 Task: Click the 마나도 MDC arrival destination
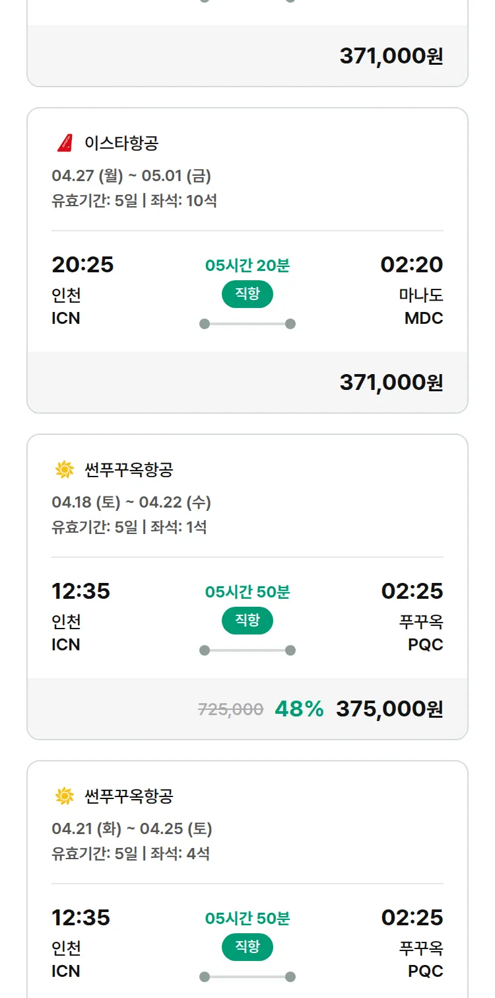420,306
